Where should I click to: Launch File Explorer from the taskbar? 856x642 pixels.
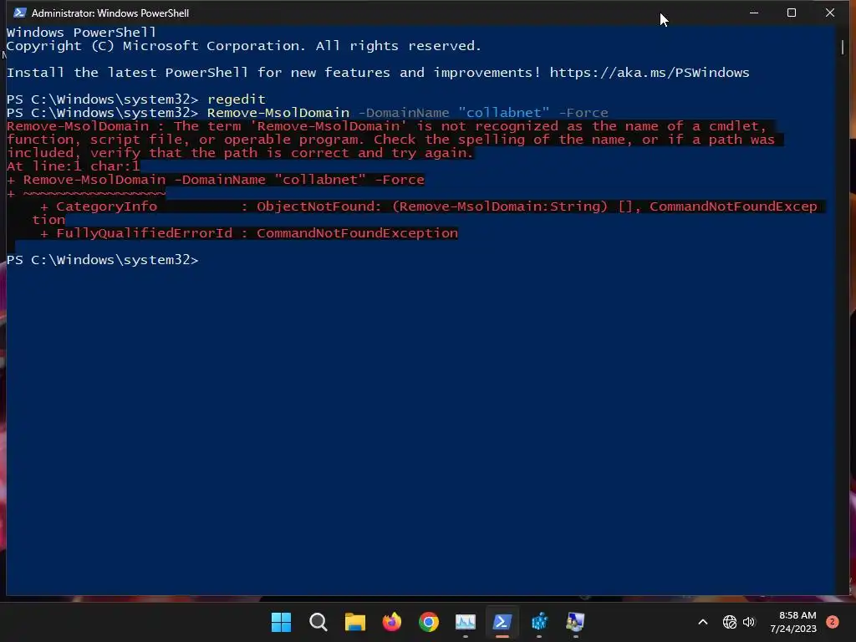354,622
